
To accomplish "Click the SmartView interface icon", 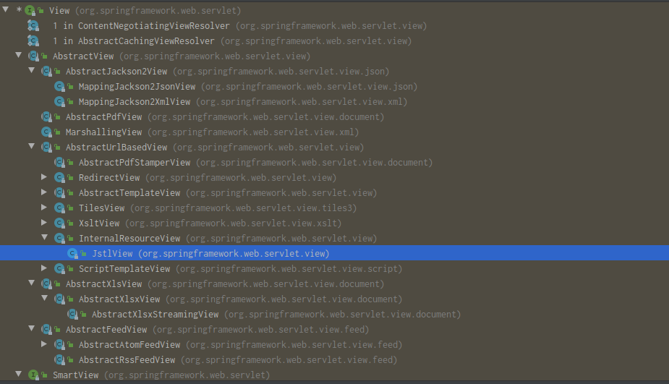I will 32,375.
